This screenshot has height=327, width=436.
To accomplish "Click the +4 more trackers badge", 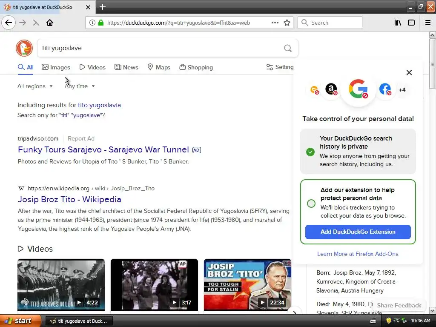I will tap(402, 90).
